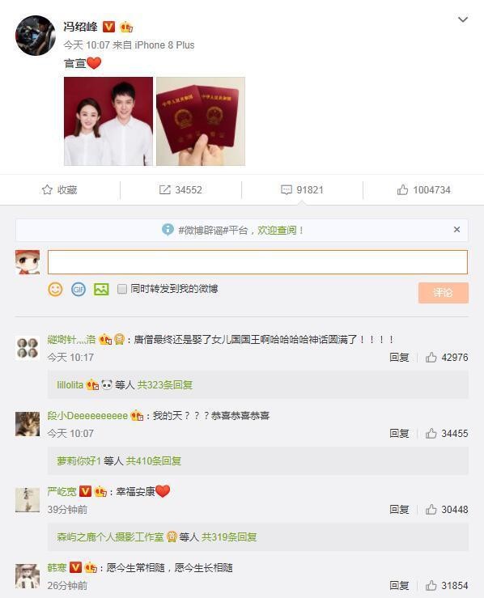Viewport: 484px width, 598px height.
Task: Expand the 共410条回复 replies
Action: tap(154, 460)
